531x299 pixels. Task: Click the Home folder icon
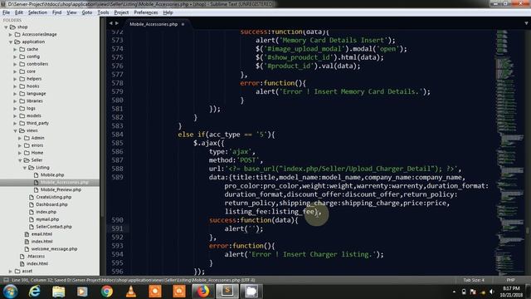(27, 153)
